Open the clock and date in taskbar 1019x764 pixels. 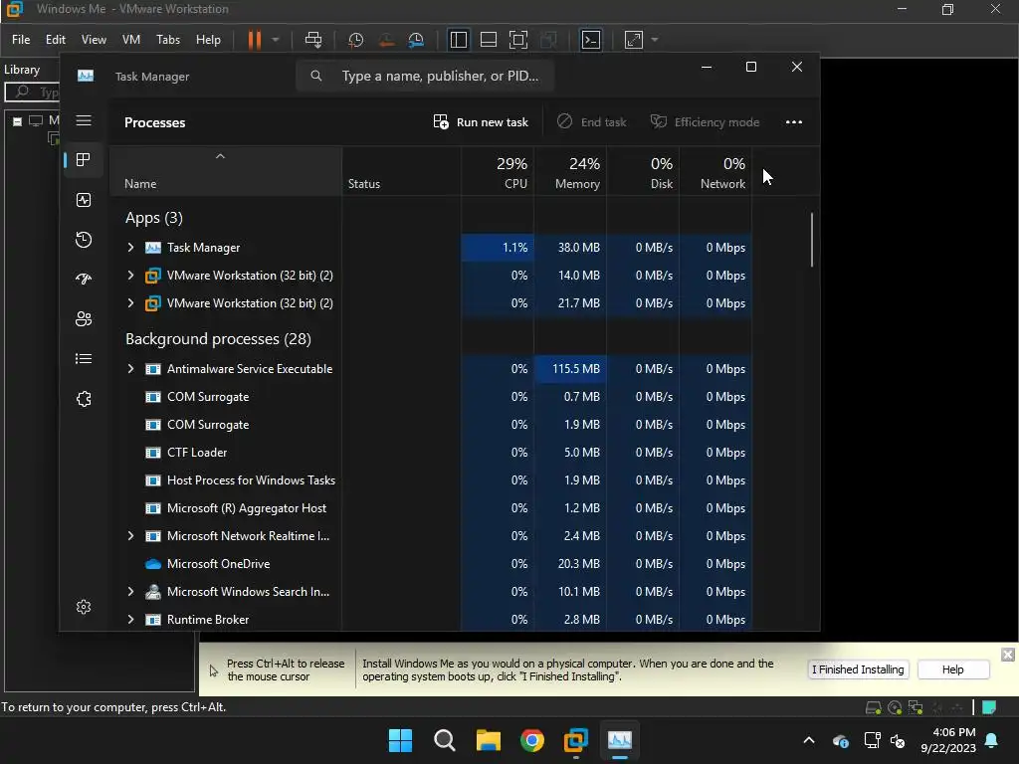[x=948, y=740]
